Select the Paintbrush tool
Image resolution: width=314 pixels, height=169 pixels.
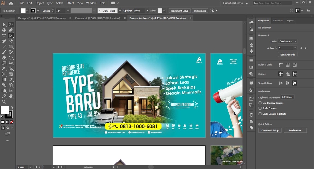[x=4, y=52]
